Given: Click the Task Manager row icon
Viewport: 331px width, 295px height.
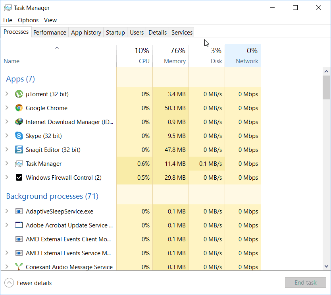Looking at the screenshot, I should point(19,163).
